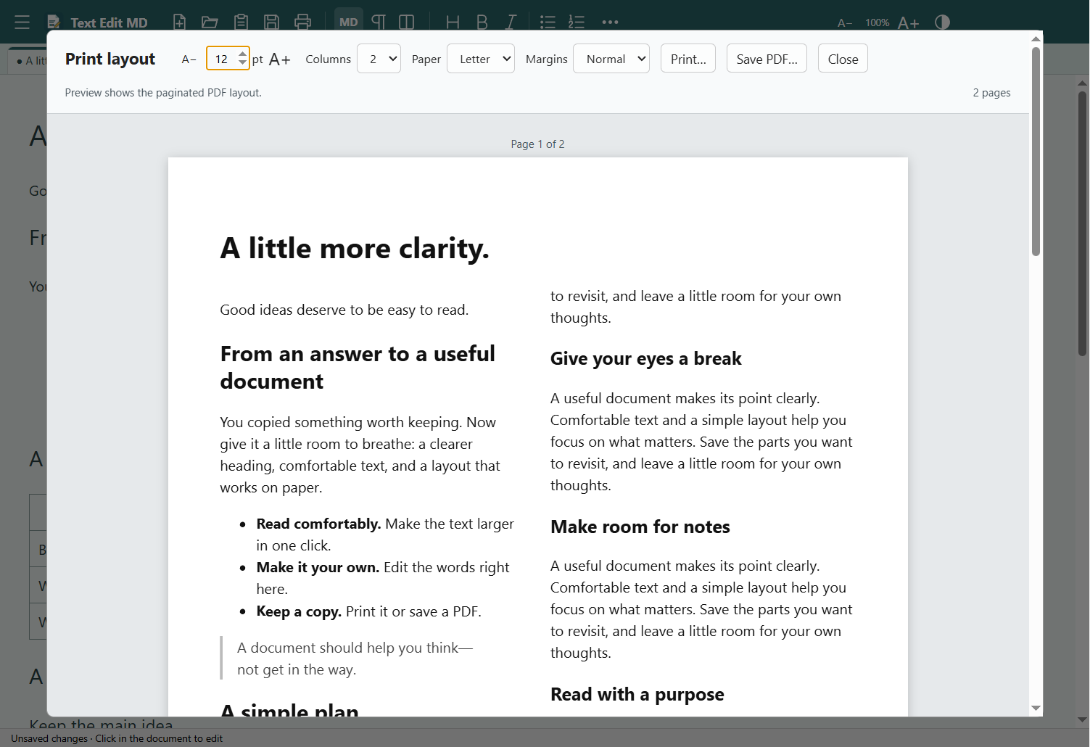1090x747 pixels.
Task: Step the font size down with the spinner arrow
Action: pyautogui.click(x=242, y=64)
